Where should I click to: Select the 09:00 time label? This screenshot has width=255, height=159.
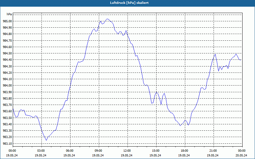click(98, 151)
